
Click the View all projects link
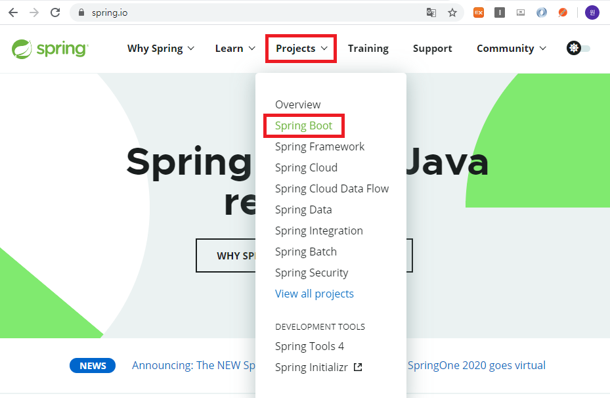tap(314, 294)
